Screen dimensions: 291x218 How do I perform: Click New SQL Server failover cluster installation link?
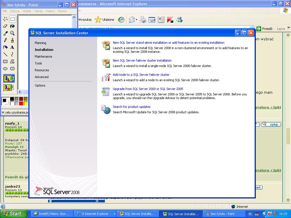click(142, 60)
